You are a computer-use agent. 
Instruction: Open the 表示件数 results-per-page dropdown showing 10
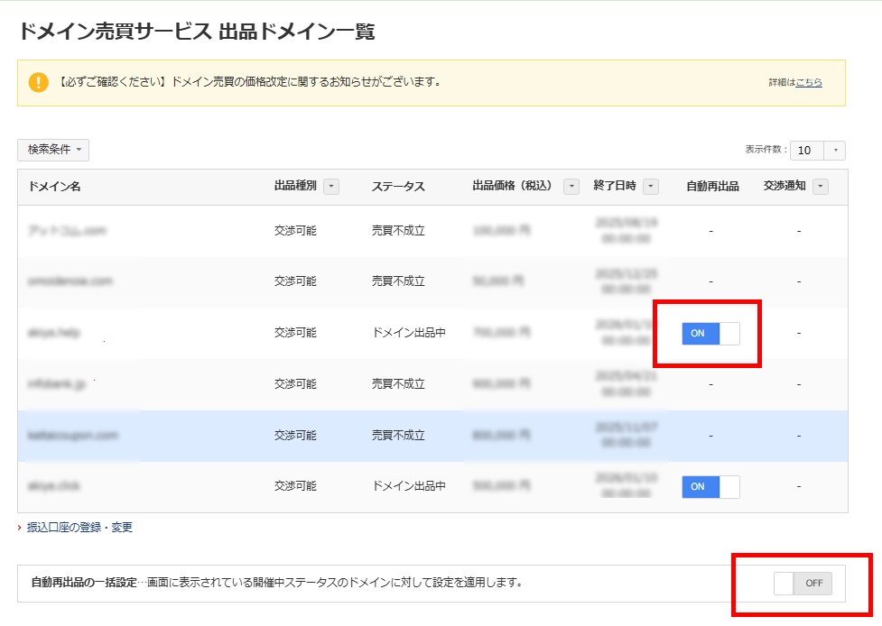pyautogui.click(x=808, y=151)
